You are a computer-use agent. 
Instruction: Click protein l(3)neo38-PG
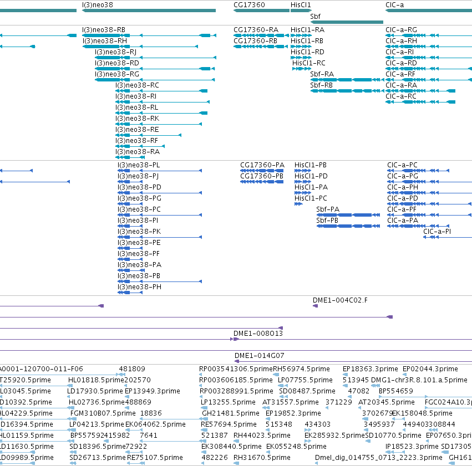point(130,204)
